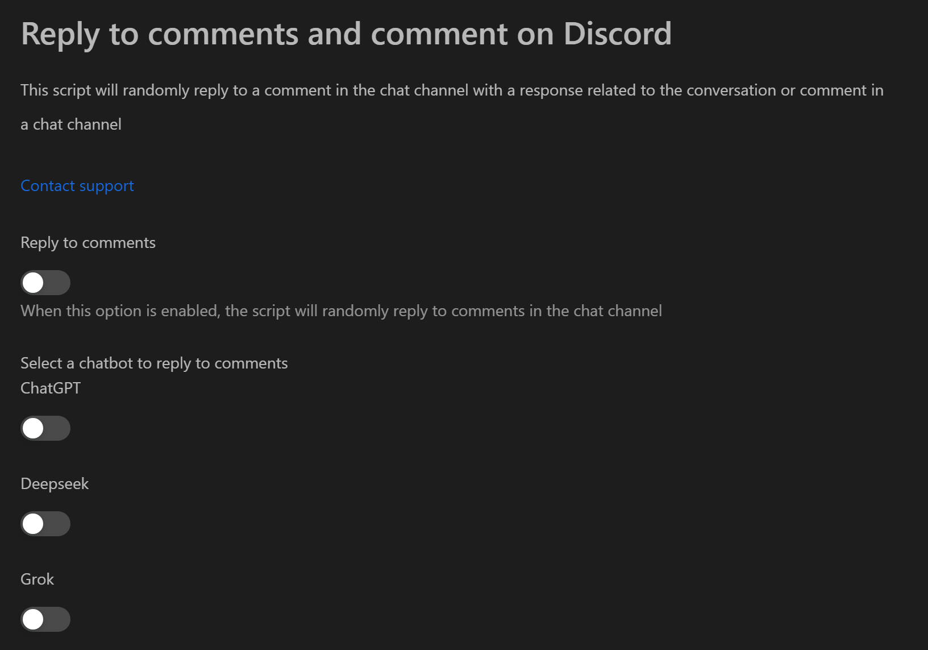The width and height of the screenshot is (928, 650).
Task: Click the 'Select a chatbot to reply' label
Action: 154,363
